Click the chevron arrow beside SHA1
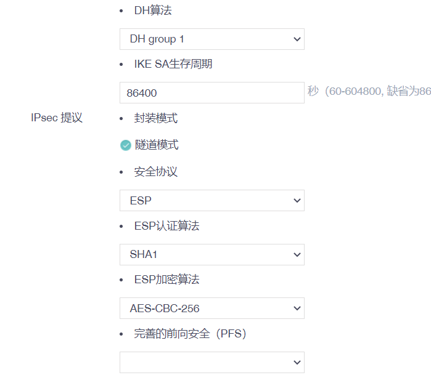 coord(297,254)
